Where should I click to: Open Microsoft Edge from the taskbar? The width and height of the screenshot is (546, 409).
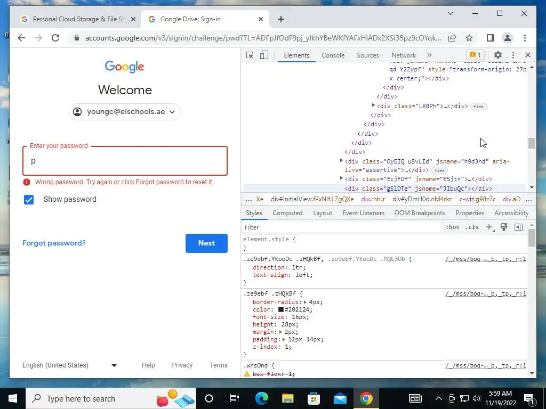click(x=262, y=398)
